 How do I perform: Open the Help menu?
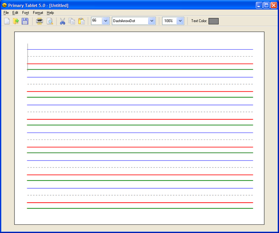click(50, 13)
